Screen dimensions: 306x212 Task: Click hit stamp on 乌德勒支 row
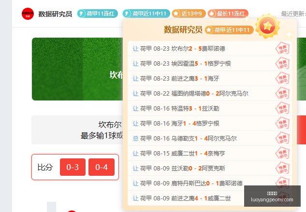282,139
